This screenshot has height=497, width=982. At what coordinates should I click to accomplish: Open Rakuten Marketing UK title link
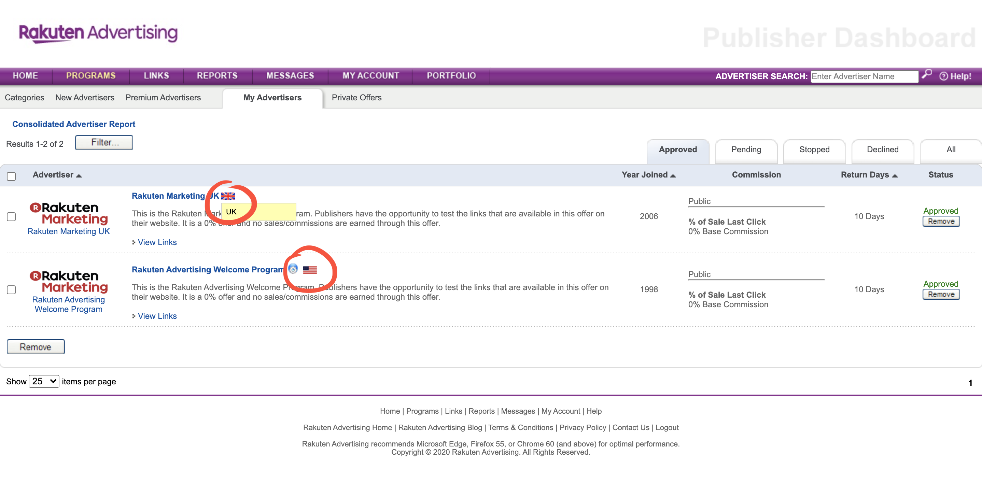point(176,196)
